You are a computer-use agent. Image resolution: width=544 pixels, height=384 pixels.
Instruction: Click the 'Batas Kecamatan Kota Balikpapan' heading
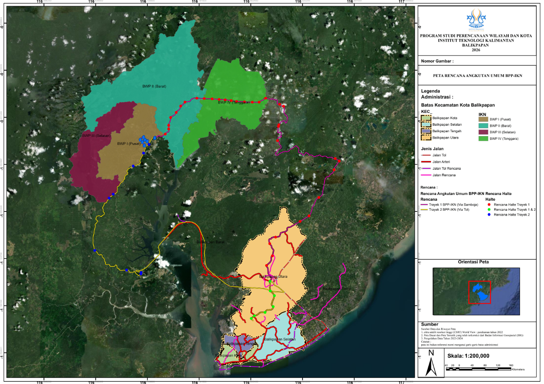coord(458,105)
